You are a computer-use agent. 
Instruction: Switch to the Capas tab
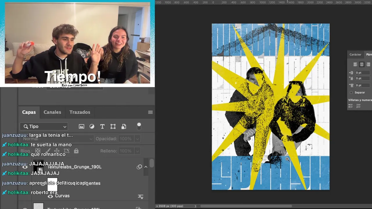tap(29, 112)
